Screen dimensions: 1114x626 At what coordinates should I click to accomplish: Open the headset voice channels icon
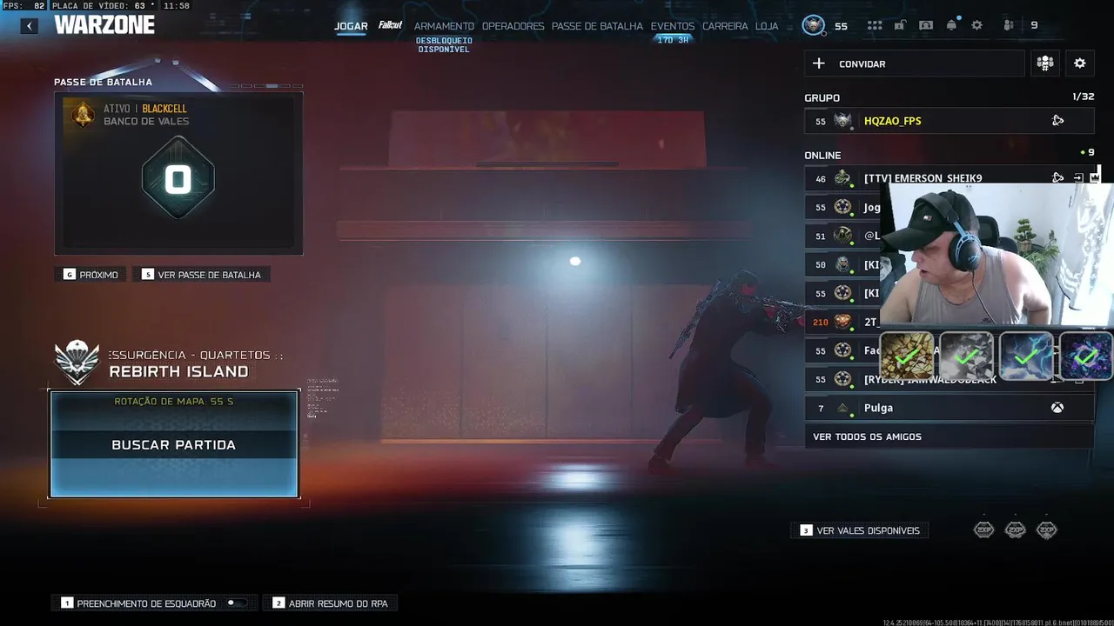(x=926, y=25)
